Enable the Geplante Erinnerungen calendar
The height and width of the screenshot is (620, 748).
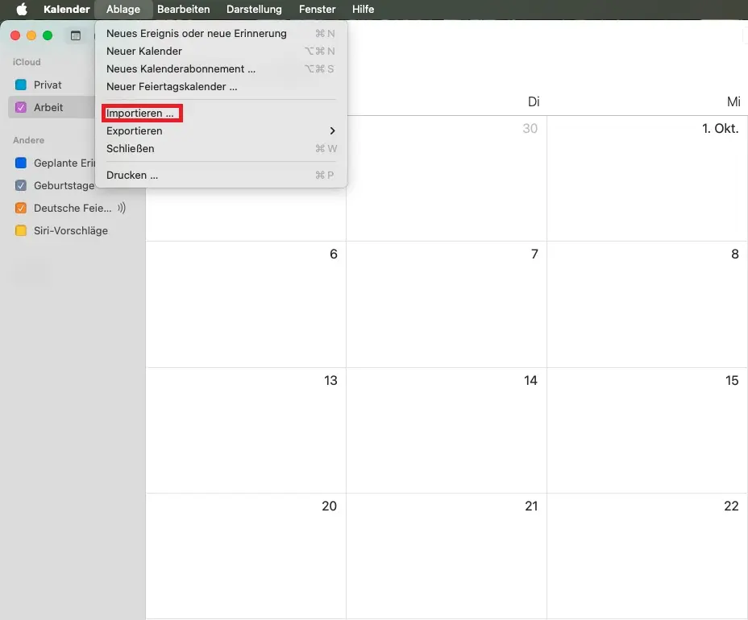coord(19,163)
